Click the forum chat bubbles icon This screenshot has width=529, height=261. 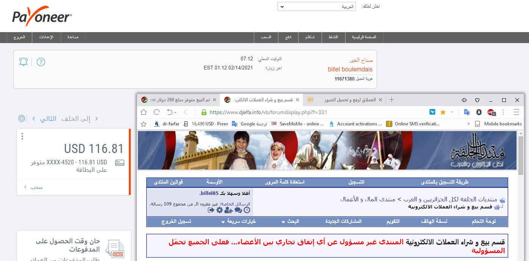coord(238,210)
